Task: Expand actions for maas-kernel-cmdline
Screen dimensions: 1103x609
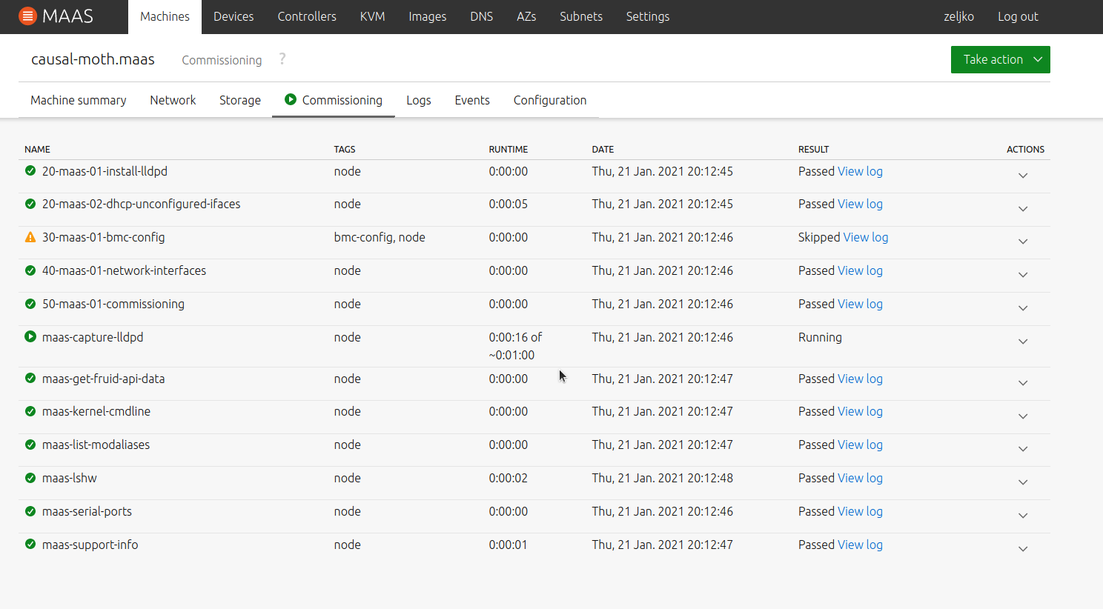Action: tap(1023, 416)
